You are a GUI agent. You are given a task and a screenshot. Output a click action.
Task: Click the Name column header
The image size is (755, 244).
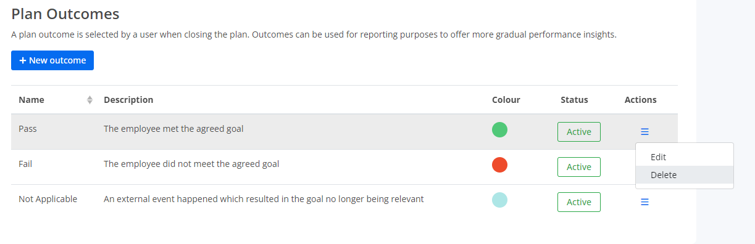pyautogui.click(x=31, y=100)
